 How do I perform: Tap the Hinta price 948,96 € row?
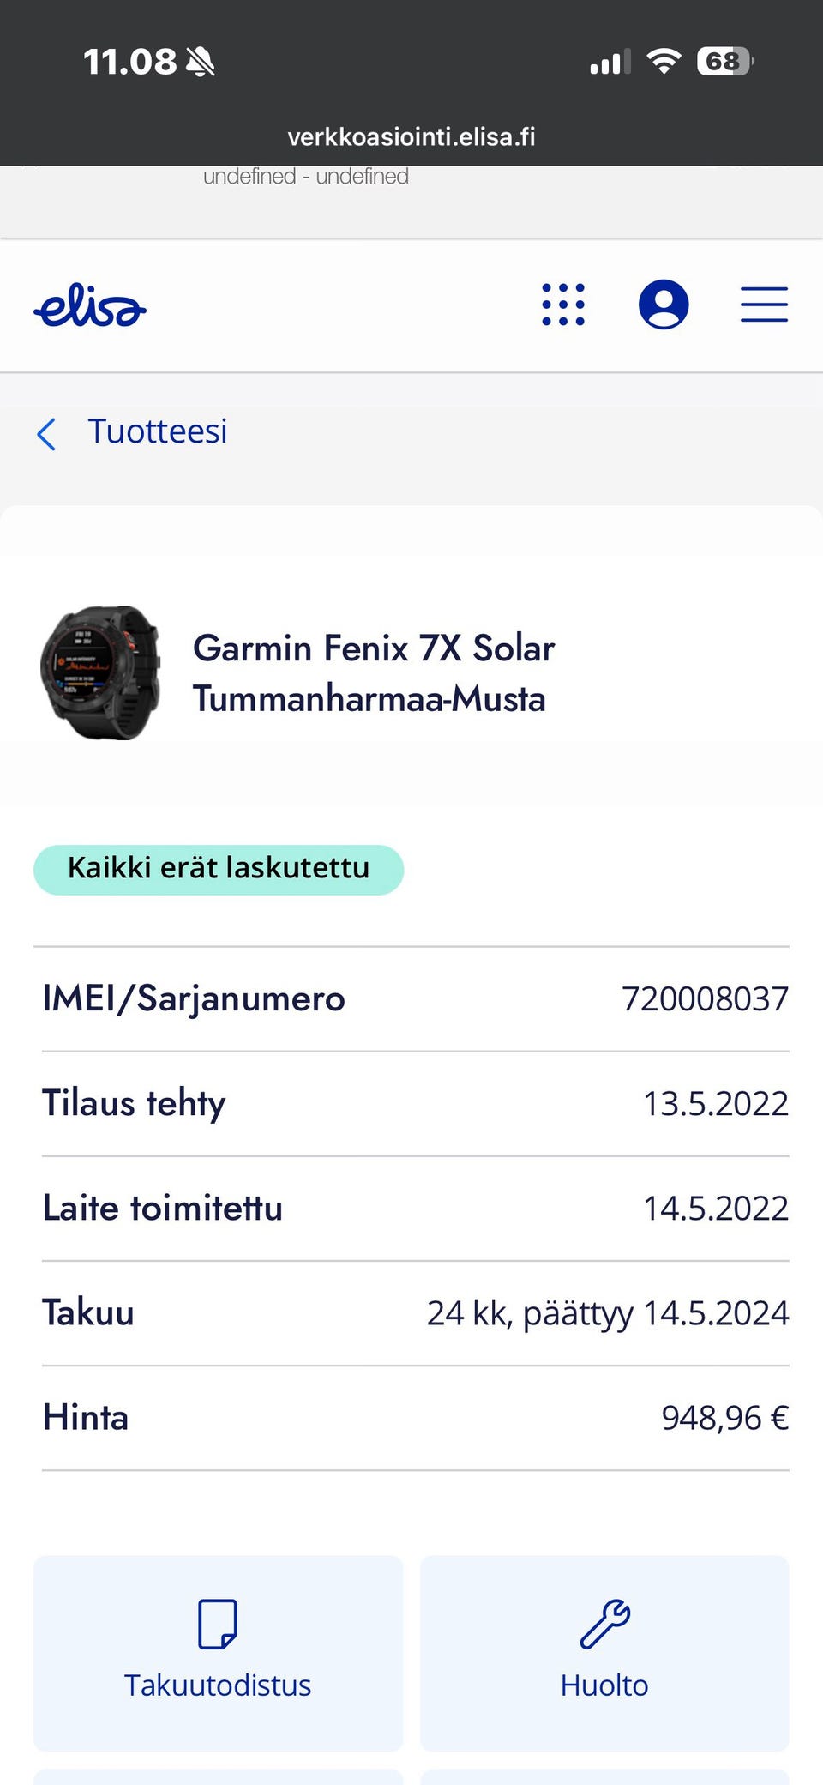416,1417
